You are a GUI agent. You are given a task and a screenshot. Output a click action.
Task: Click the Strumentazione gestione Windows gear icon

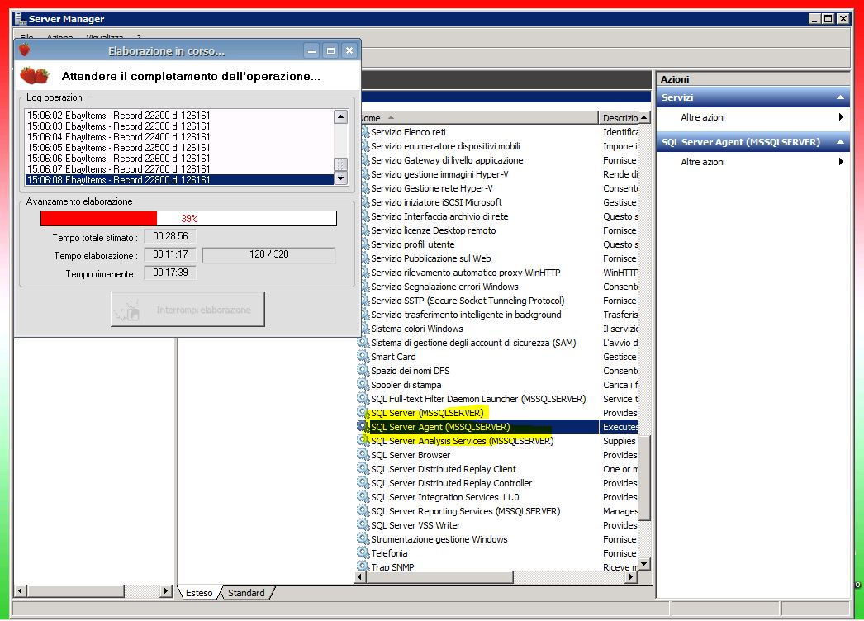pyautogui.click(x=363, y=539)
